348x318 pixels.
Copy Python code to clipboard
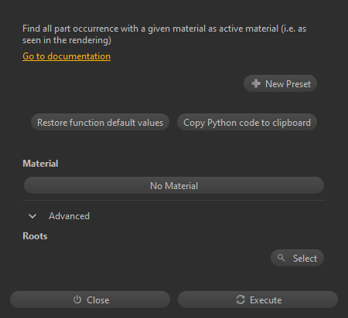point(247,122)
